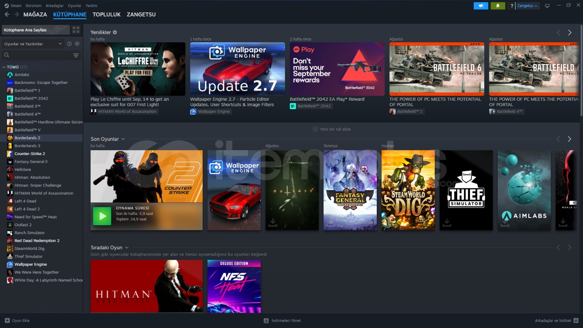Image resolution: width=583 pixels, height=328 pixels.
Task: Open the Sıradaki Oyun shelf dropdown
Action: click(x=127, y=247)
